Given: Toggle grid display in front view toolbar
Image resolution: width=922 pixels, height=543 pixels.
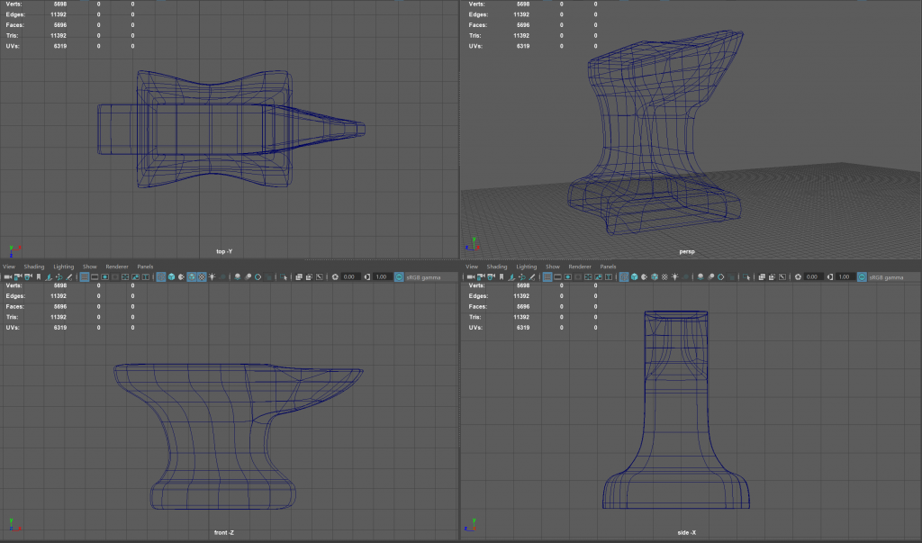Looking at the screenshot, I should tap(85, 277).
